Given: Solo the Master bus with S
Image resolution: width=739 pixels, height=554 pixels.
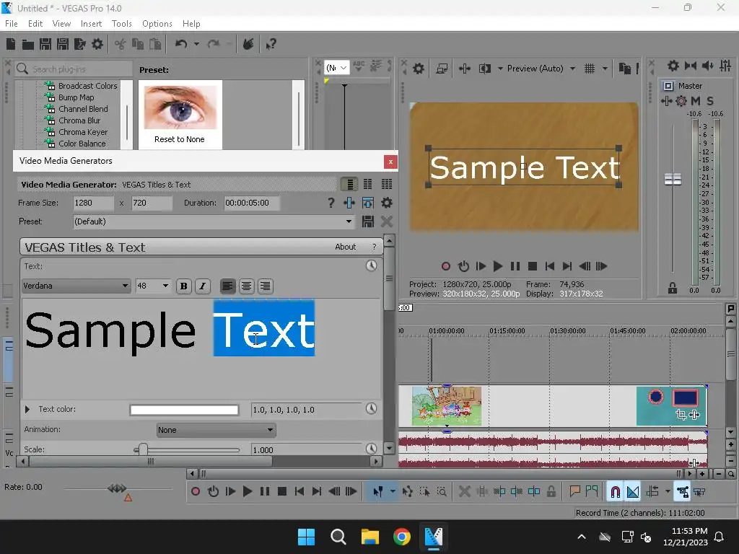Looking at the screenshot, I should pyautogui.click(x=710, y=101).
